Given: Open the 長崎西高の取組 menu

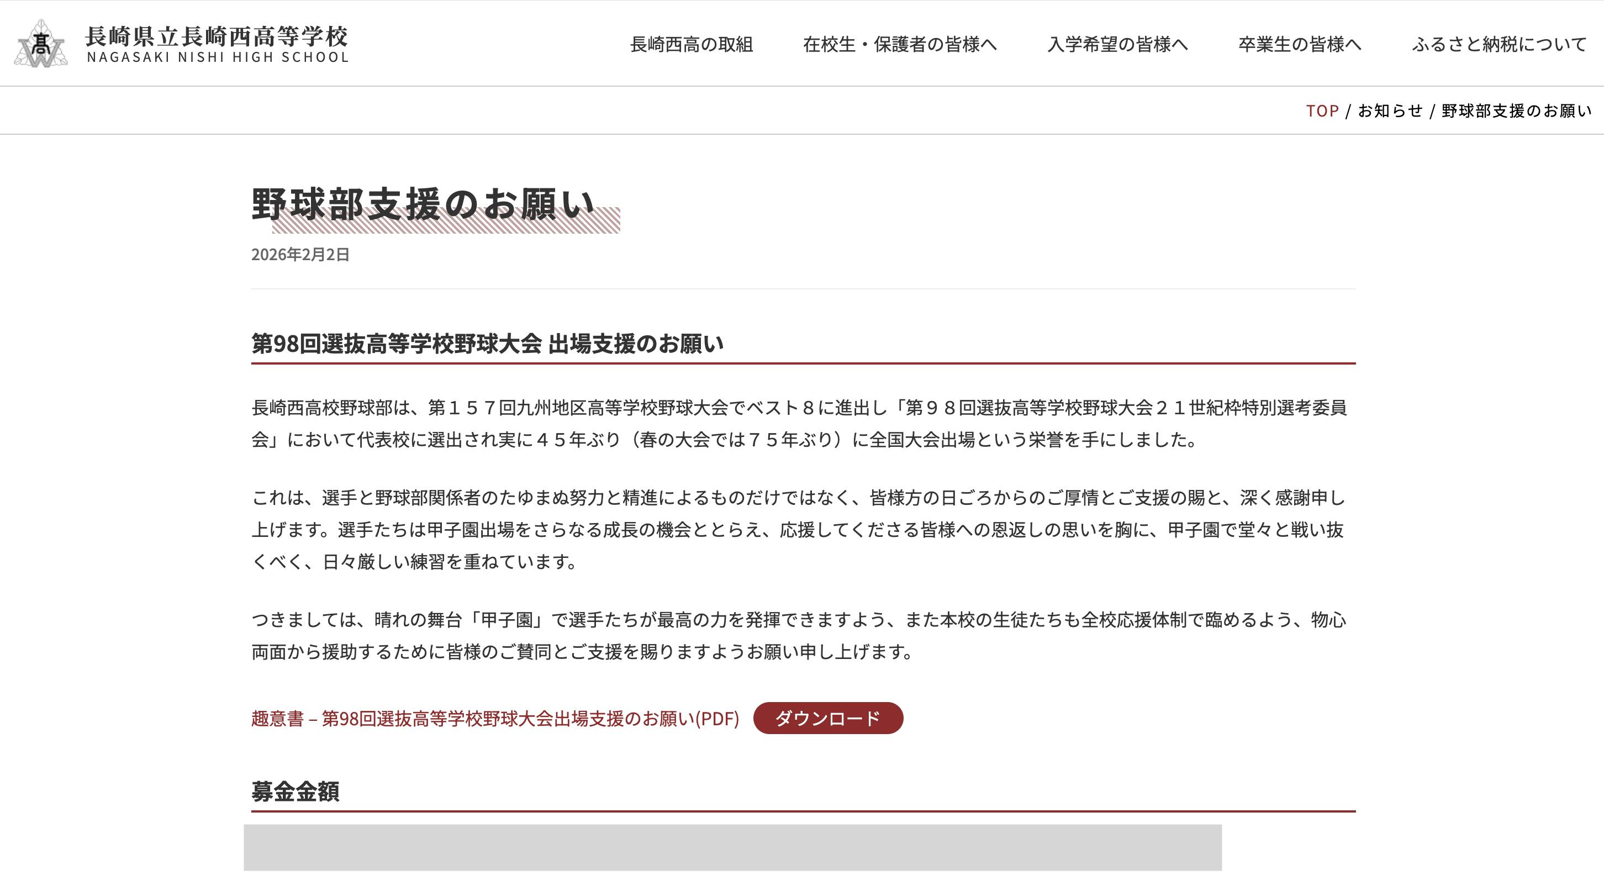Looking at the screenshot, I should click(691, 44).
